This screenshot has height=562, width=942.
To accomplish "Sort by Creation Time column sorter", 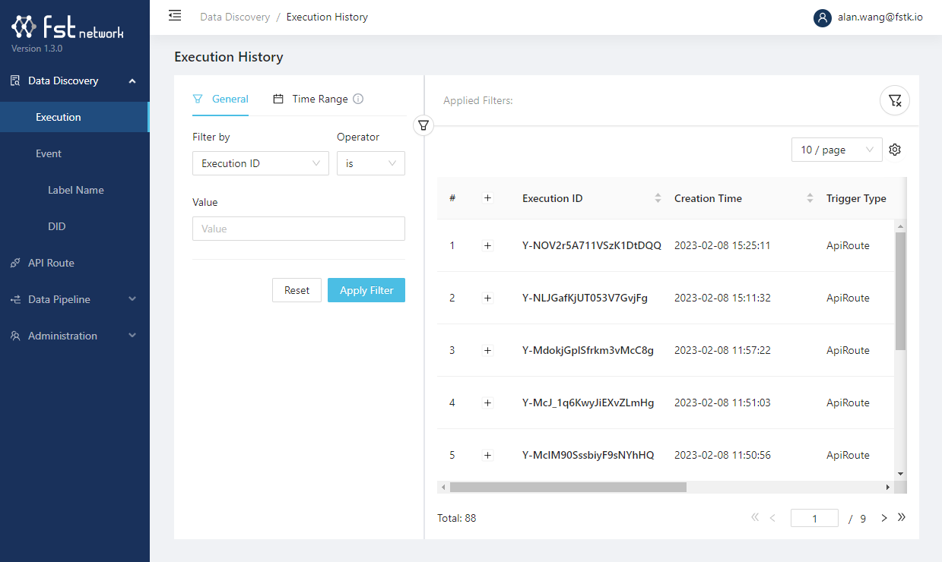I will point(810,198).
